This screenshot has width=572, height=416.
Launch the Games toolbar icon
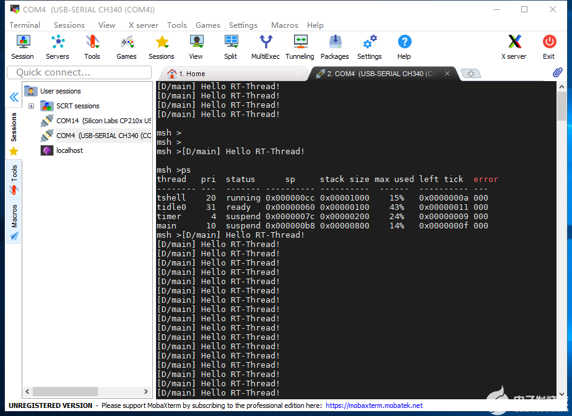click(x=126, y=47)
